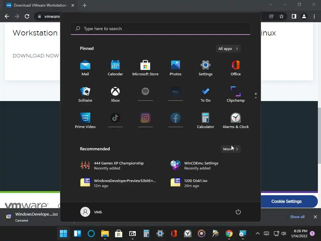Open Calculator from the pinned grid
Viewport: 321px width, 241px height.
tap(206, 120)
